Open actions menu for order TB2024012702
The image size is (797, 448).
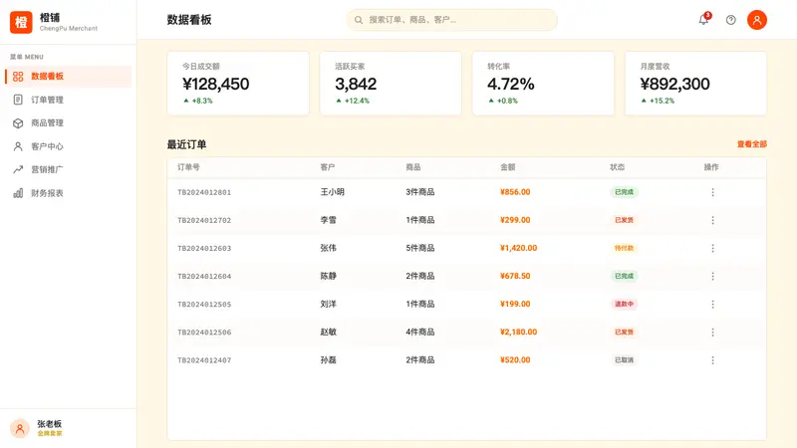(x=712, y=220)
